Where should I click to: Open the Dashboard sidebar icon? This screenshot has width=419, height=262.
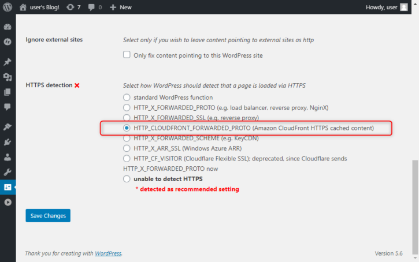[x=8, y=27]
